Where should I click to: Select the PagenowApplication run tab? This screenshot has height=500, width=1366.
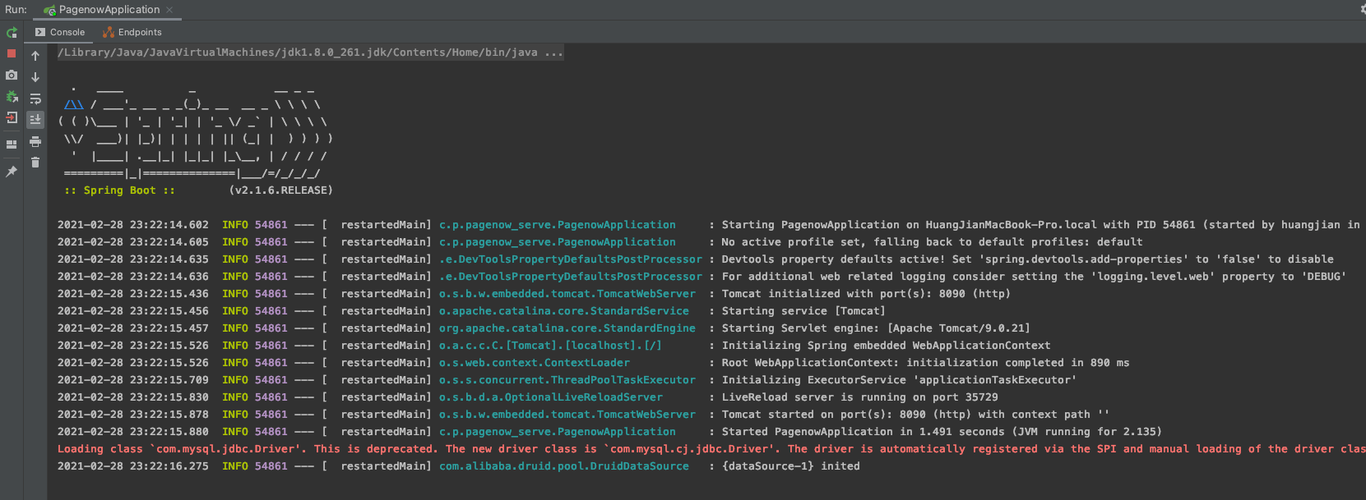109,10
